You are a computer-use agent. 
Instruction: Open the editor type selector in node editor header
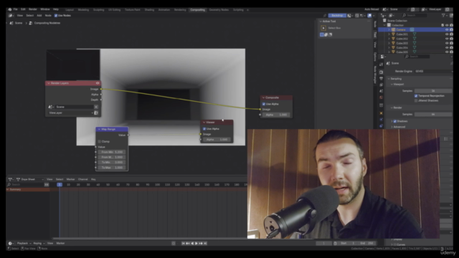coord(11,16)
